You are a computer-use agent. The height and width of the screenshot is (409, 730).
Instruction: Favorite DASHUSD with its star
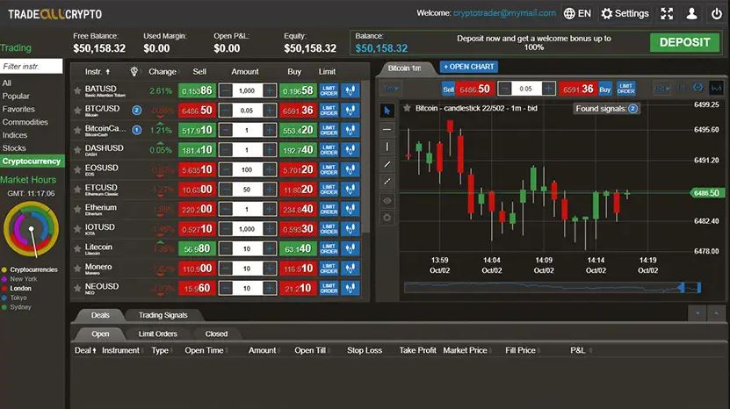[77, 150]
